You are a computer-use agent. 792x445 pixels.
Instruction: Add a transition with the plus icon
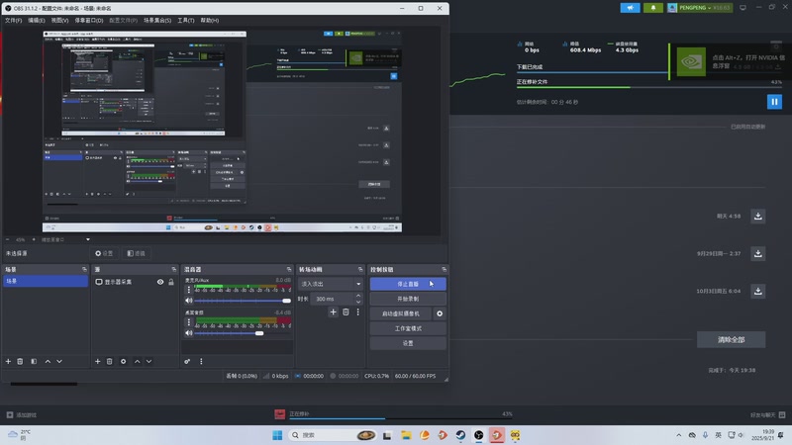[x=334, y=312]
